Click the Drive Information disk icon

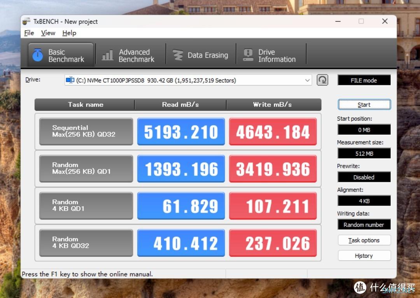click(x=248, y=55)
